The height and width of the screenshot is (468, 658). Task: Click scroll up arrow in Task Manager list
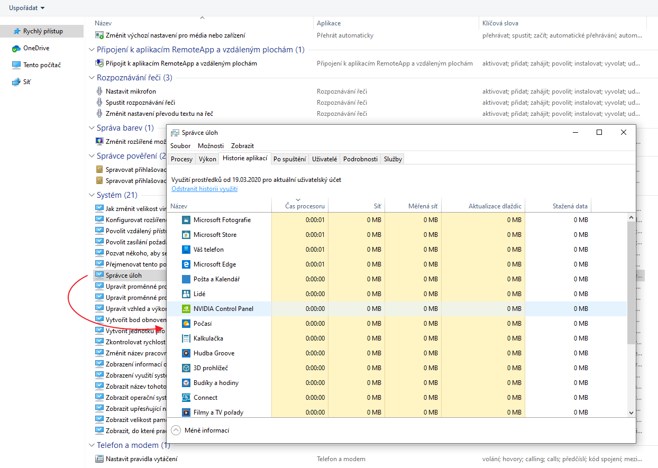[x=631, y=217]
